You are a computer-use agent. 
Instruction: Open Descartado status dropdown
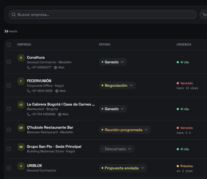tap(117, 149)
